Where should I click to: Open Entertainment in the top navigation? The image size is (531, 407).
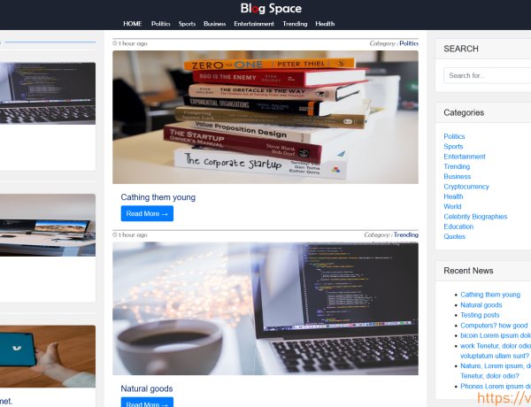pyautogui.click(x=254, y=24)
